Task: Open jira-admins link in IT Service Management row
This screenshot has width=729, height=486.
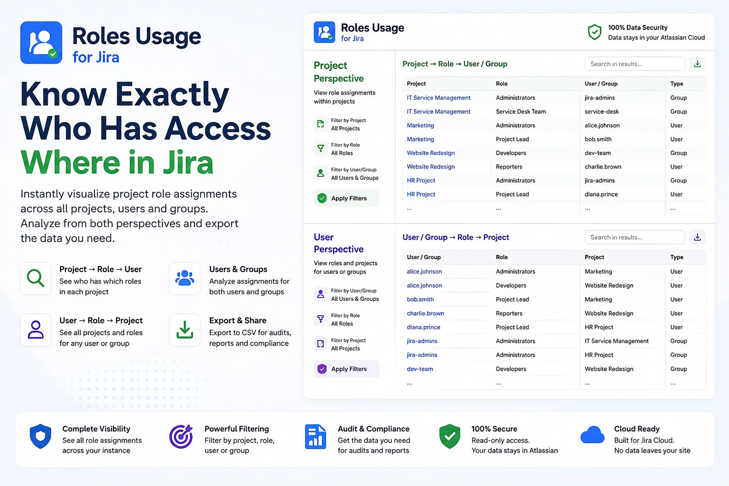Action: click(x=422, y=341)
